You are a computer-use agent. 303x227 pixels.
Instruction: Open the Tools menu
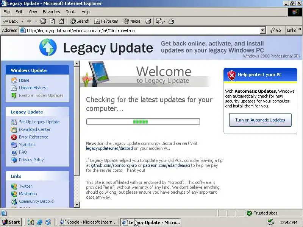tap(71, 12)
